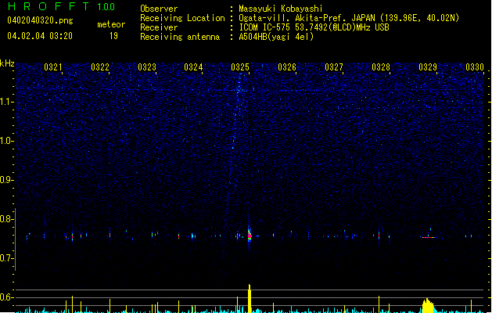Click the 0.7 kHz axis label

pos(6,258)
